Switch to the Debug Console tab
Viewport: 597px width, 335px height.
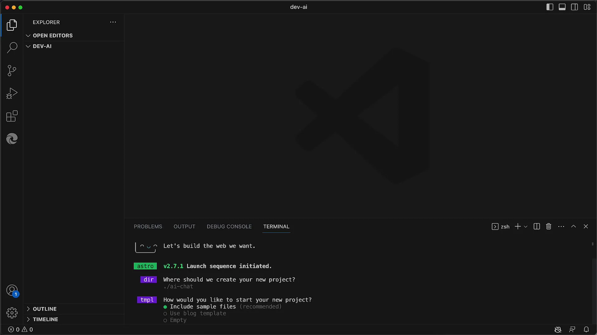tap(229, 227)
